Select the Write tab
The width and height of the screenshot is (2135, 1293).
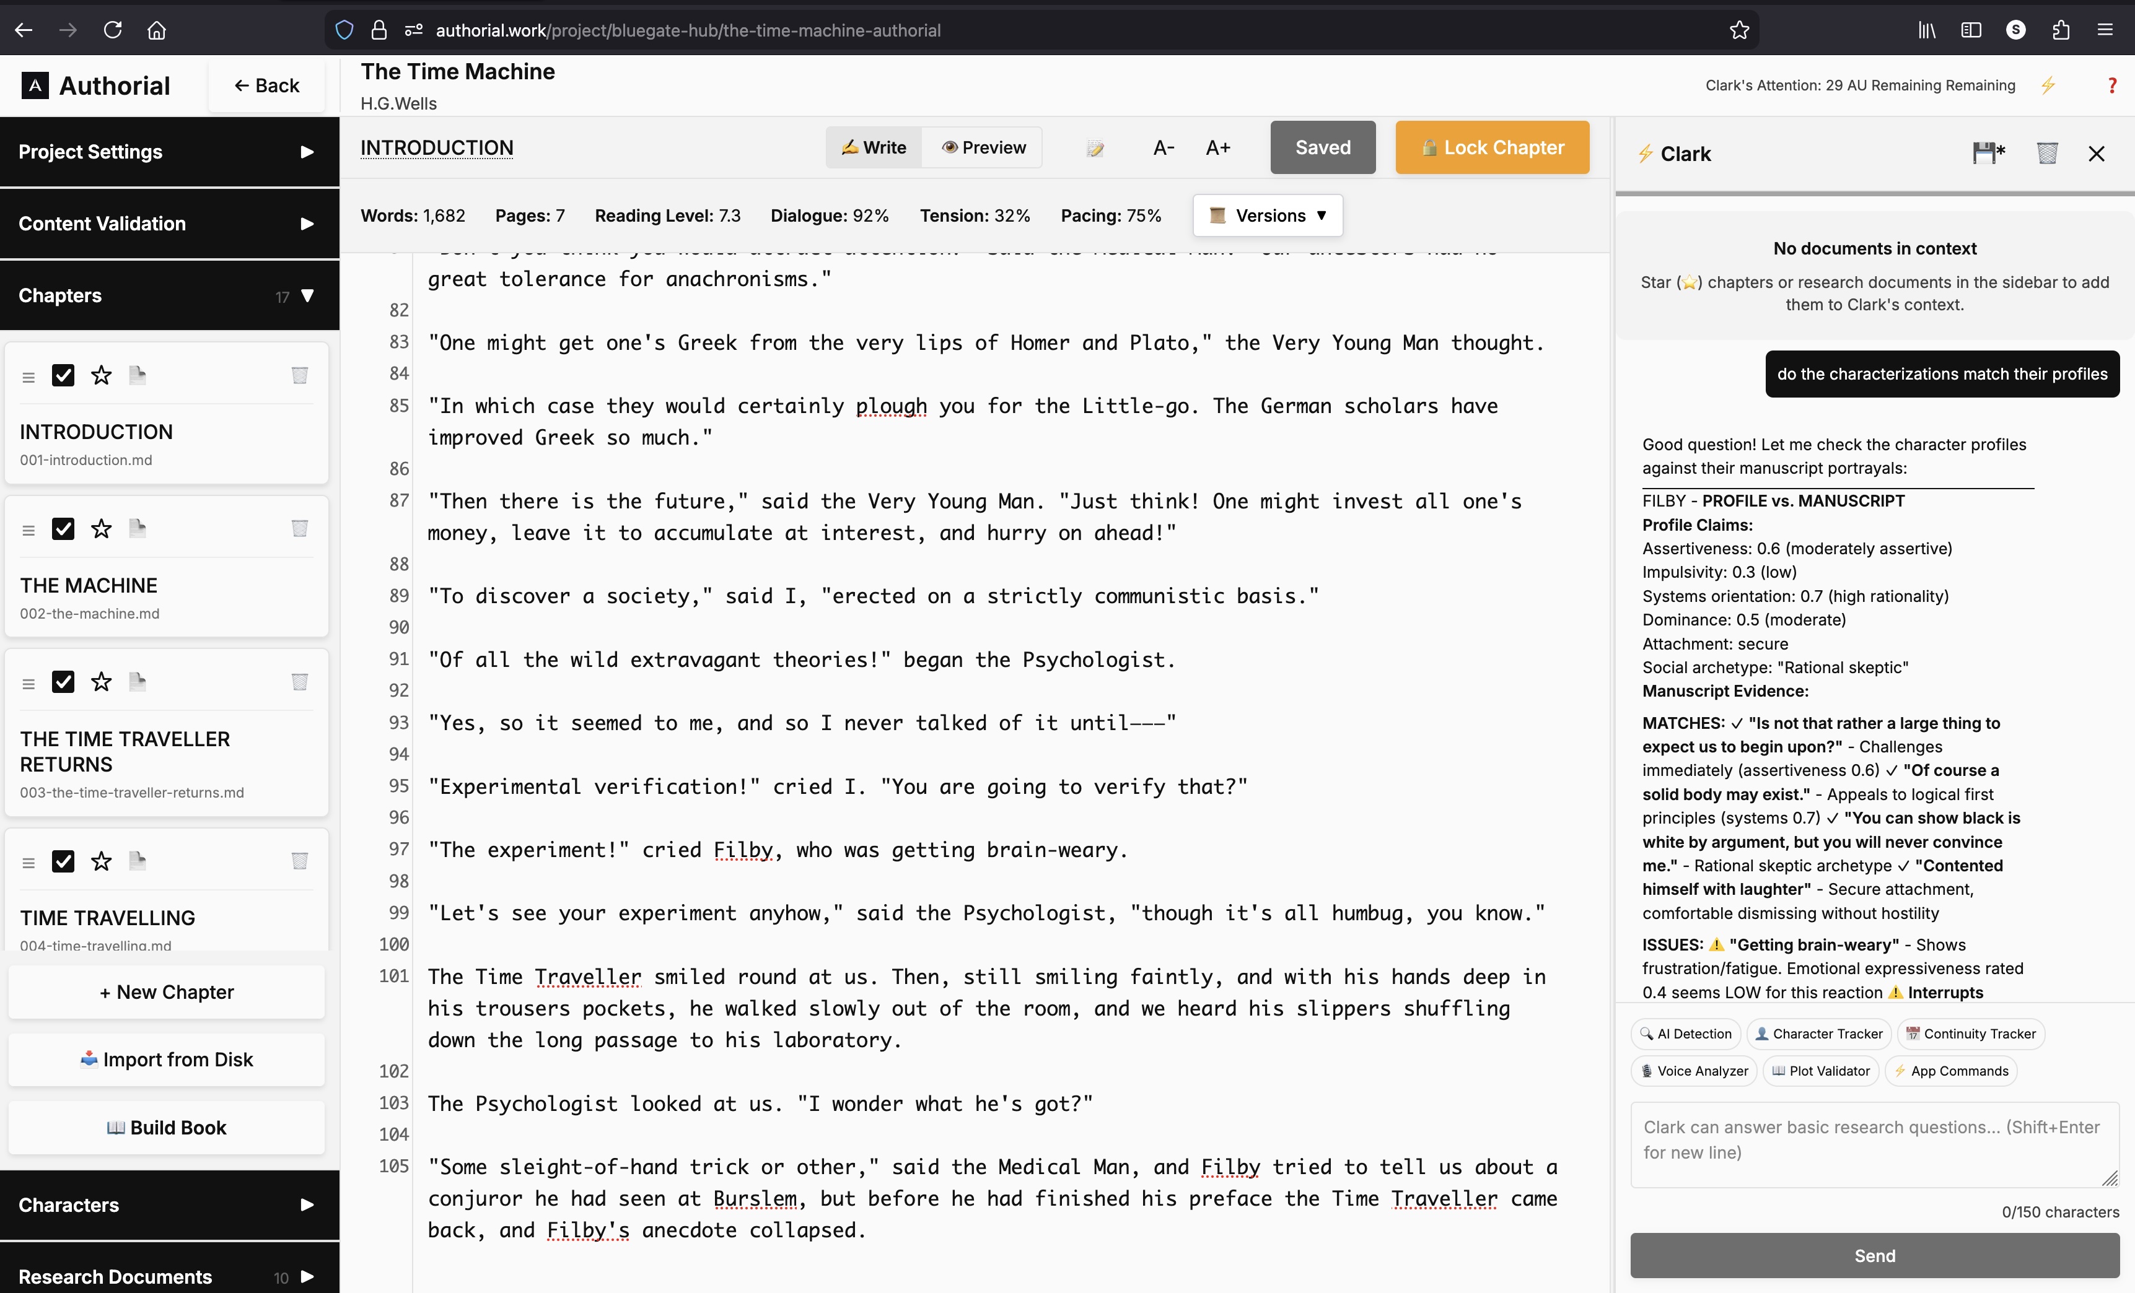point(874,147)
